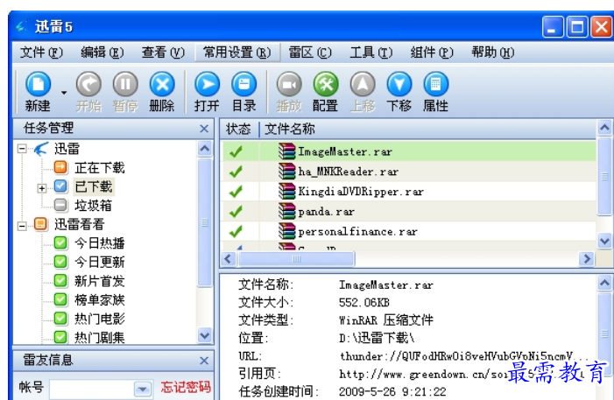Click the details pane scrollbar up arrow

pos(604,283)
